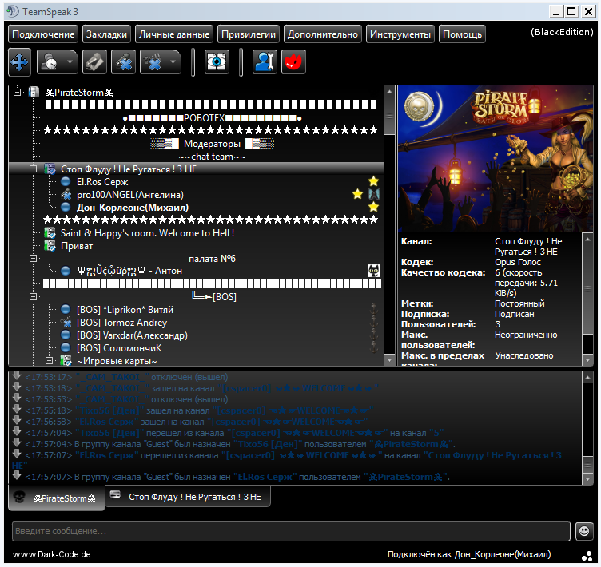Screen dimensions: 601x567
Task: Open contacts manager icon with wrench
Action: tap(265, 62)
